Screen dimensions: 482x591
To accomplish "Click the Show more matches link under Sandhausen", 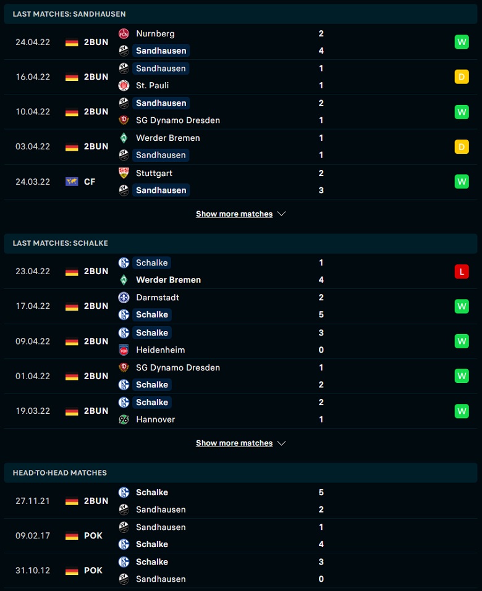I will pyautogui.click(x=234, y=214).
